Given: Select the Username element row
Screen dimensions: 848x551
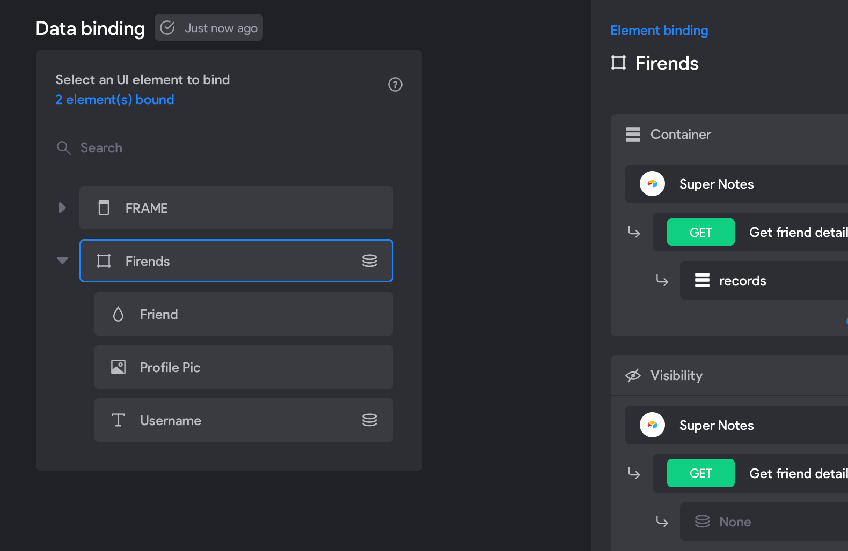Looking at the screenshot, I should [x=244, y=420].
